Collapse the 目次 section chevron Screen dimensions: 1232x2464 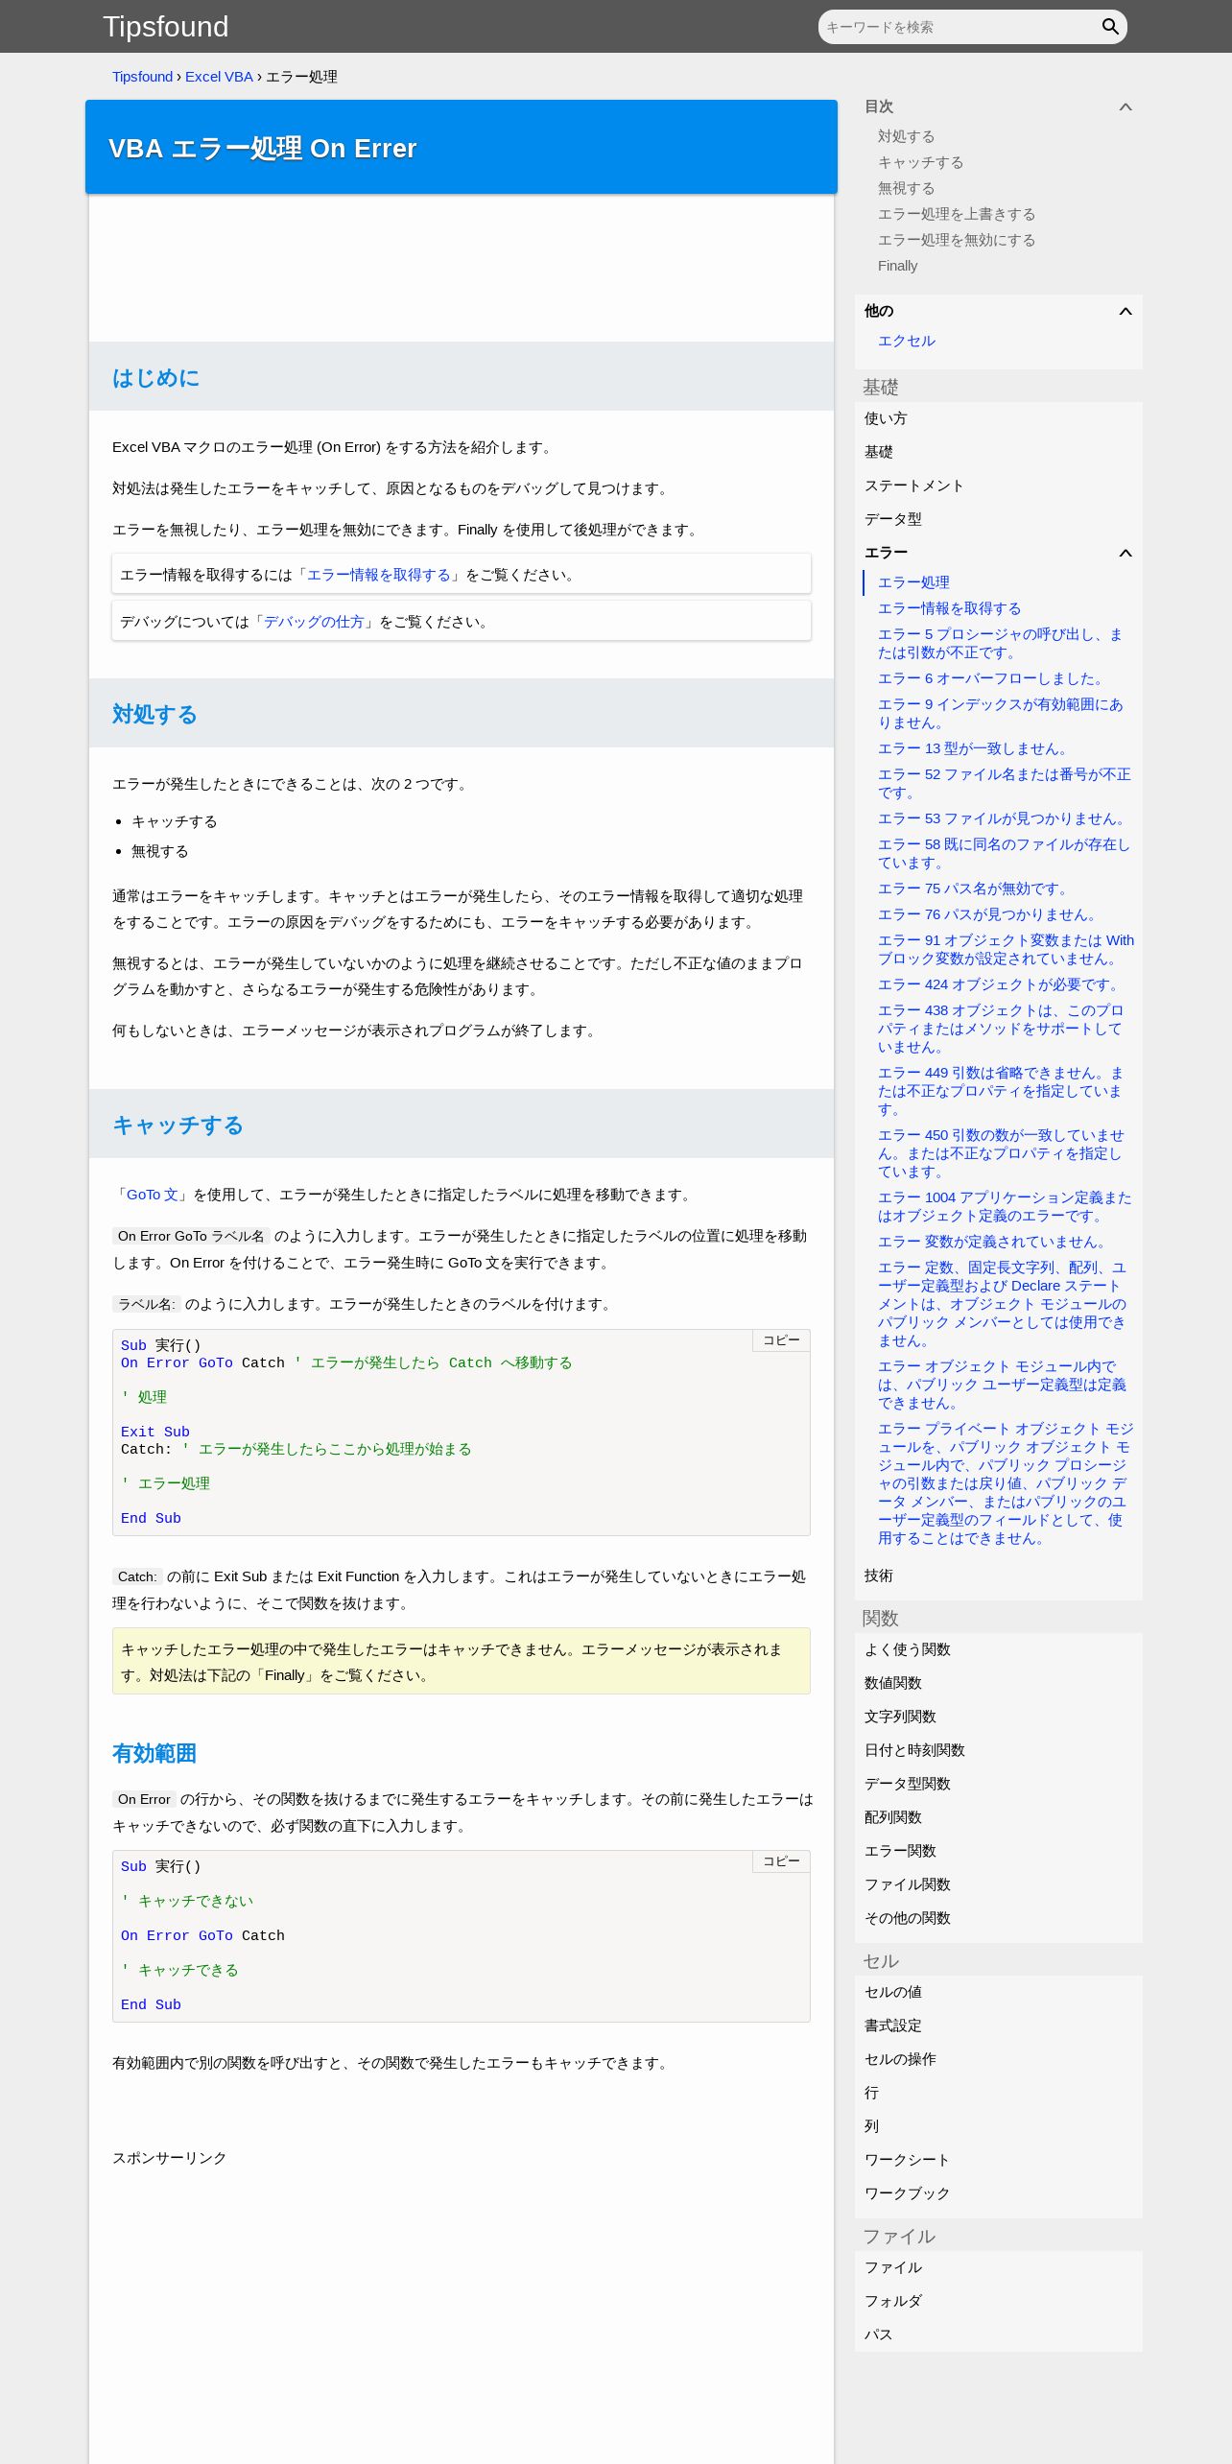pyautogui.click(x=1125, y=107)
